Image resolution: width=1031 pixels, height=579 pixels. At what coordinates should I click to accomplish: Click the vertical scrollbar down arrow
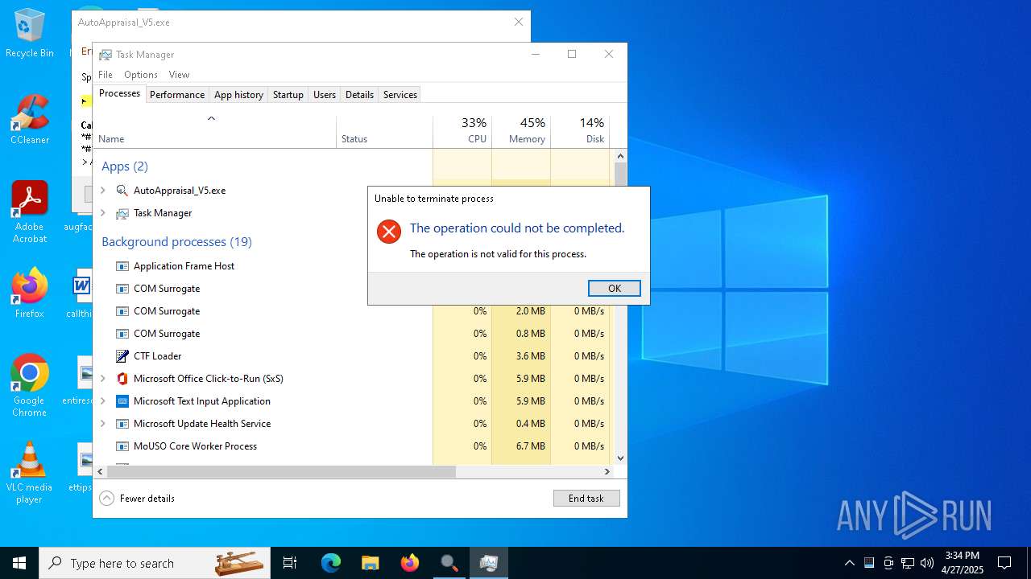620,458
